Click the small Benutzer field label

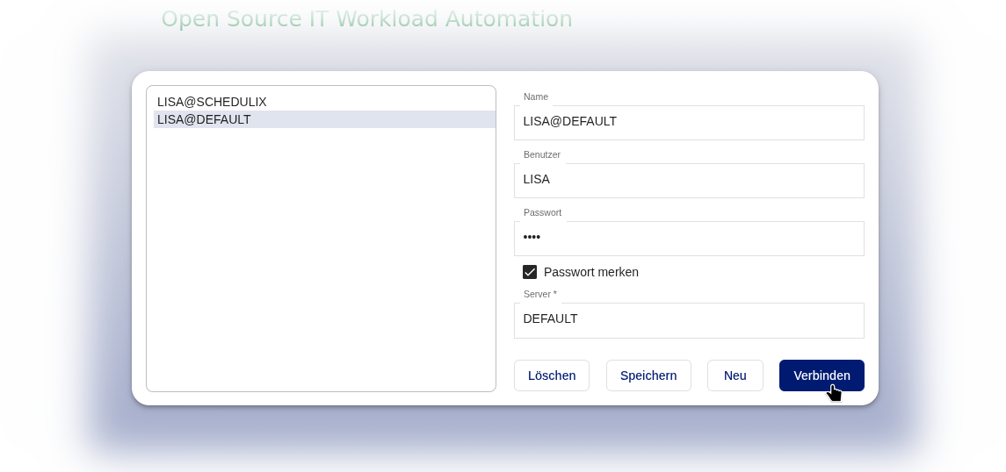tap(541, 154)
